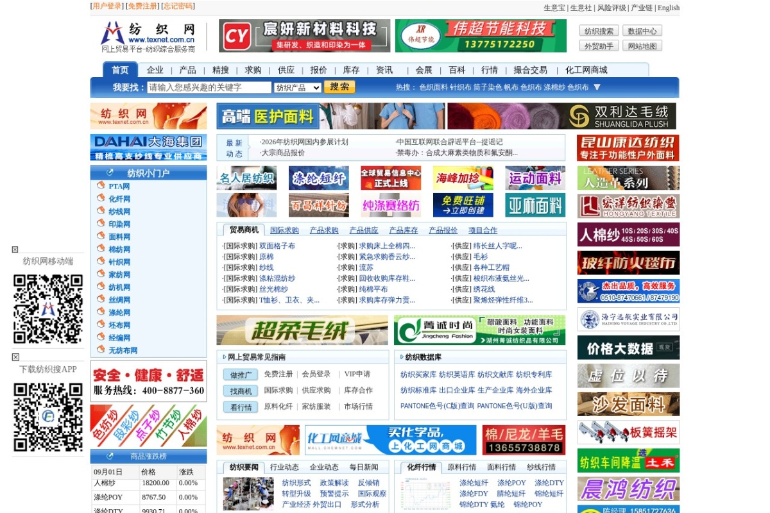Open the 网站地图 button
The image size is (770, 513).
(642, 46)
